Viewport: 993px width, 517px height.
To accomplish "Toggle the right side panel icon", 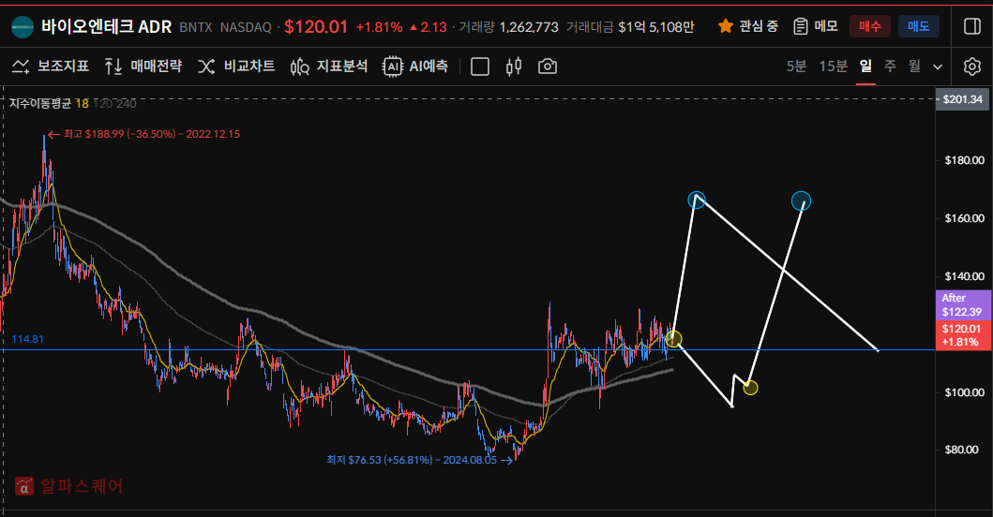I will point(972,26).
